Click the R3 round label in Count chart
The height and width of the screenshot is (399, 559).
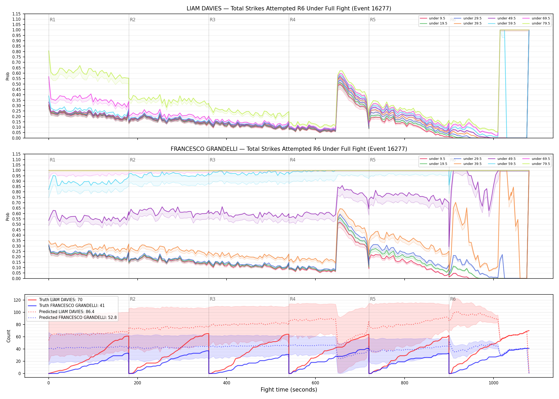(212, 299)
